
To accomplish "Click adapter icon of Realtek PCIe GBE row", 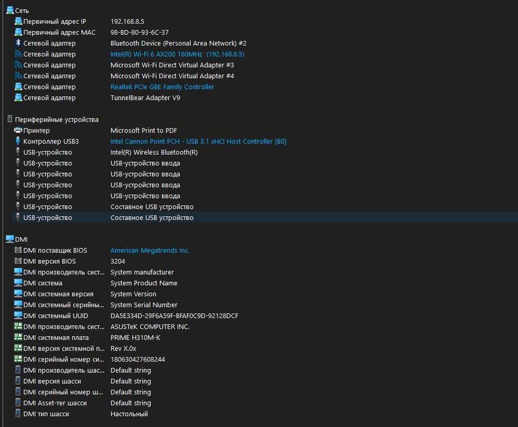I will point(18,87).
